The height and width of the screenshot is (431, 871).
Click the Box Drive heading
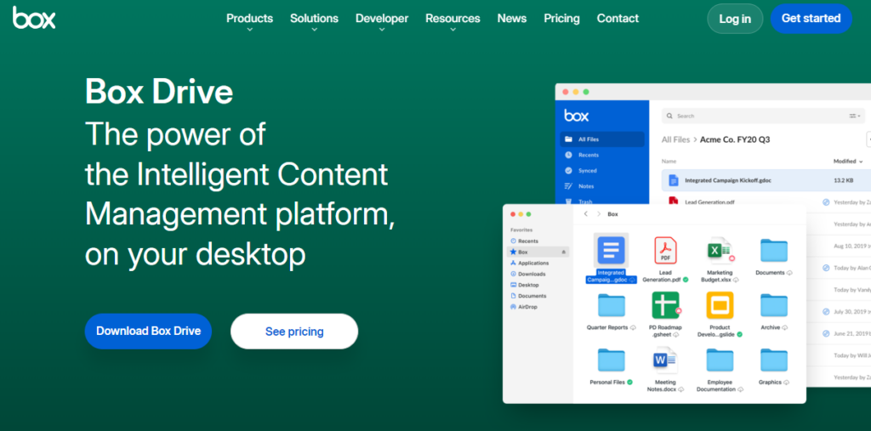[x=159, y=92]
